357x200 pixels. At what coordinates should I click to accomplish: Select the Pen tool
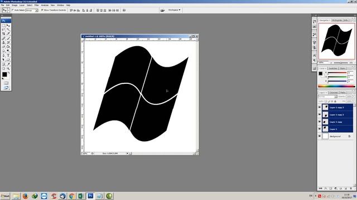click(x=4, y=56)
